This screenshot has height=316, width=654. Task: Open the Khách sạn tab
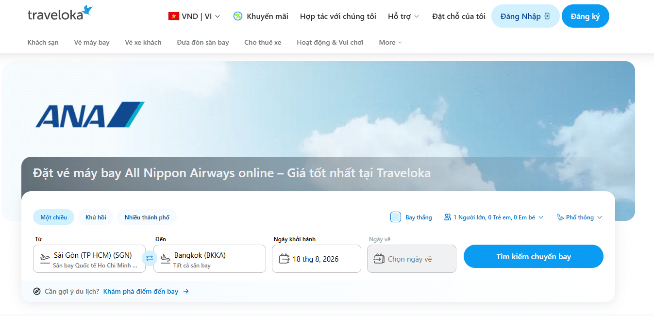(43, 42)
